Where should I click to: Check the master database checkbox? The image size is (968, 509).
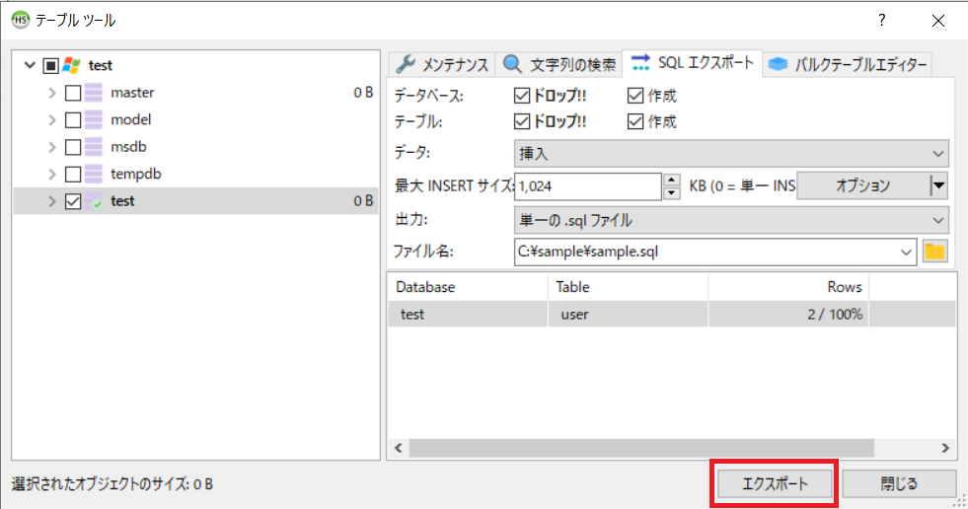click(x=72, y=93)
